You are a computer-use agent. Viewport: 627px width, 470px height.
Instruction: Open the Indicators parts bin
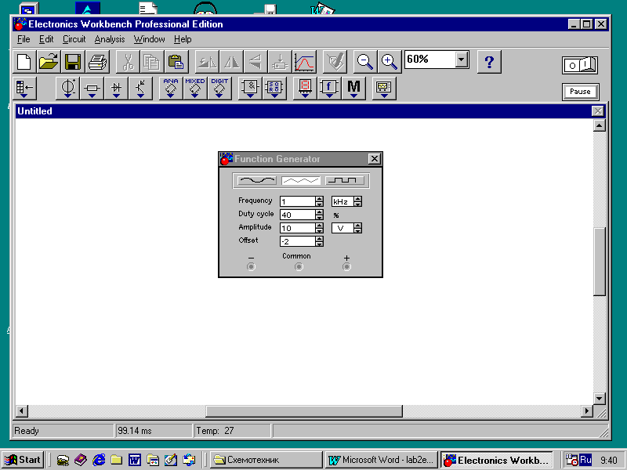[305, 88]
